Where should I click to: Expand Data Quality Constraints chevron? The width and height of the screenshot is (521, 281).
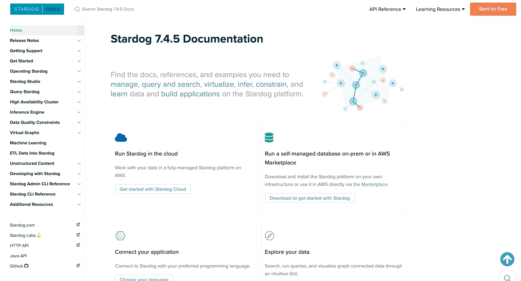pos(79,123)
